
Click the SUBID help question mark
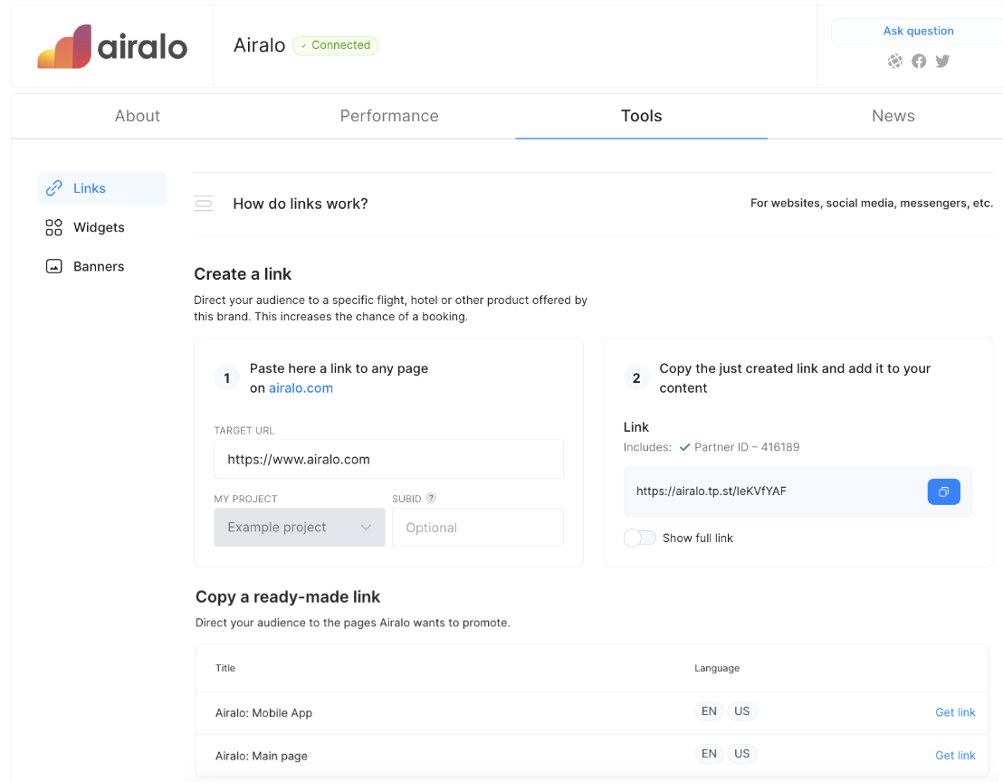[431, 498]
